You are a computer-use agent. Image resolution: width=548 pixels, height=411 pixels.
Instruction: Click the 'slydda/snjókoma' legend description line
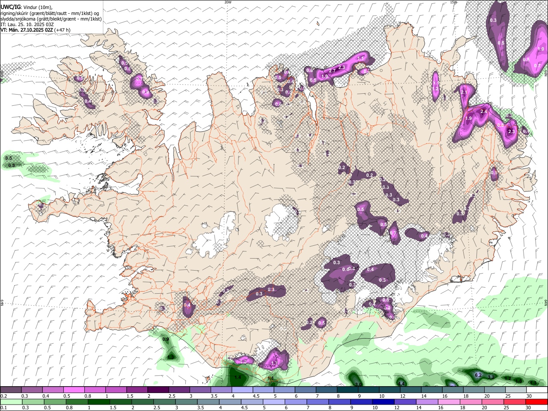[51, 19]
